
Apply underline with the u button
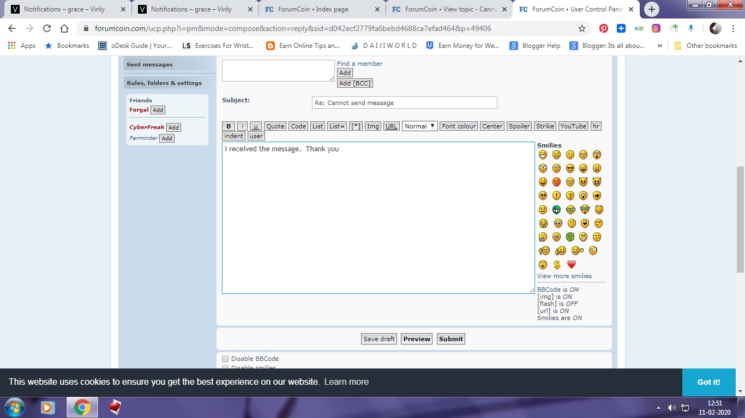tap(256, 126)
